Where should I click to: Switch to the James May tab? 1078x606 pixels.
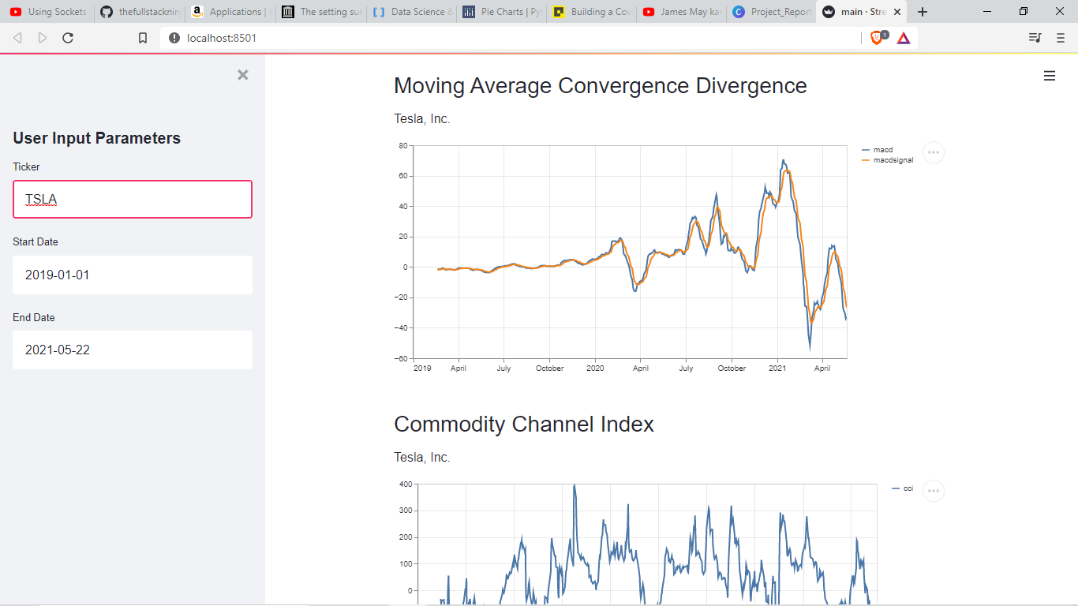tap(682, 12)
